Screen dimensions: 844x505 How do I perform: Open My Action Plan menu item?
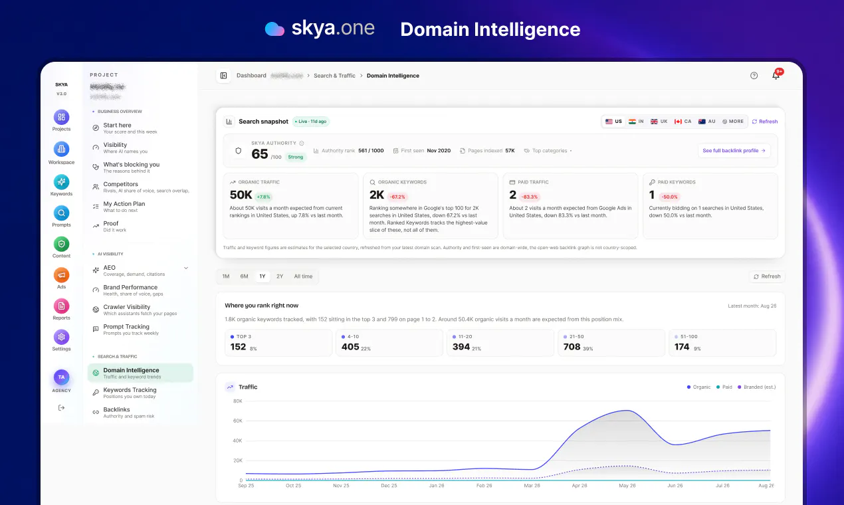tap(140, 207)
